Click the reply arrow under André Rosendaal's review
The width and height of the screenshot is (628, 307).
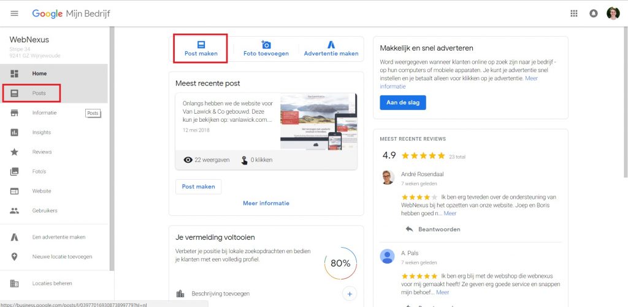[x=409, y=229]
